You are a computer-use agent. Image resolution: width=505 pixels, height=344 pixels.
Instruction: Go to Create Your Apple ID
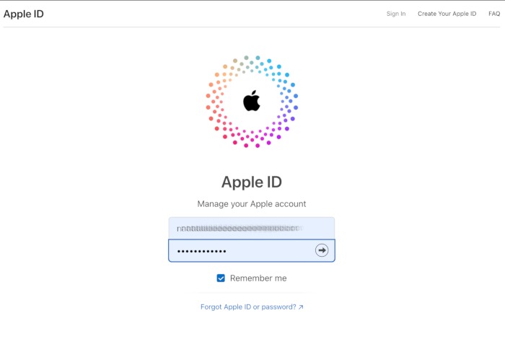point(447,14)
